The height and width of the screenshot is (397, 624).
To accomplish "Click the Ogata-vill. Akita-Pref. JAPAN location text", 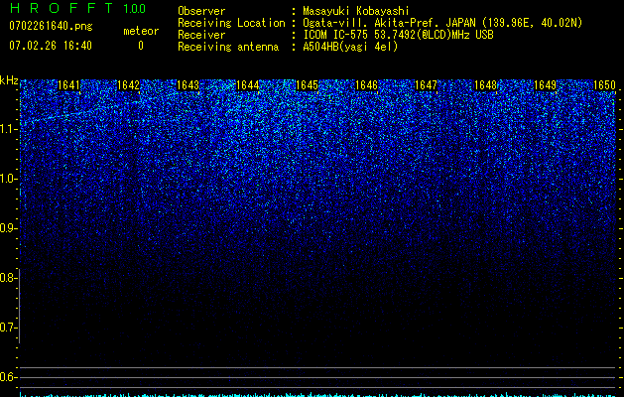I will (x=442, y=23).
